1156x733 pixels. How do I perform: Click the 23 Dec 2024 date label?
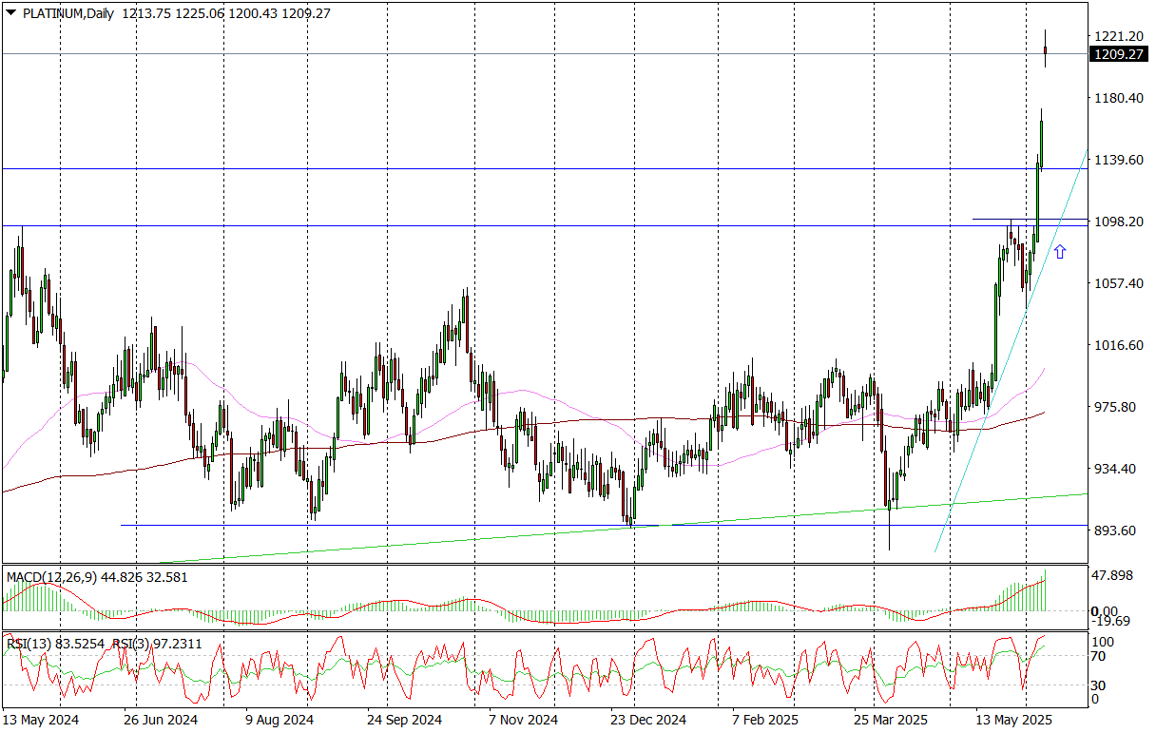click(648, 720)
